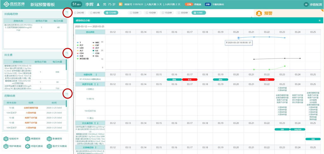Close the 感染综合分析 panel

click(x=319, y=21)
